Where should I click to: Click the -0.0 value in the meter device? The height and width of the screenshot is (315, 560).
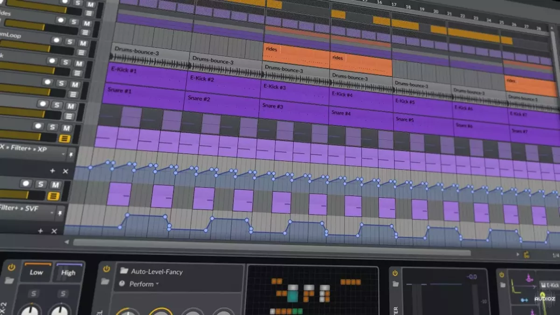pos(471,277)
